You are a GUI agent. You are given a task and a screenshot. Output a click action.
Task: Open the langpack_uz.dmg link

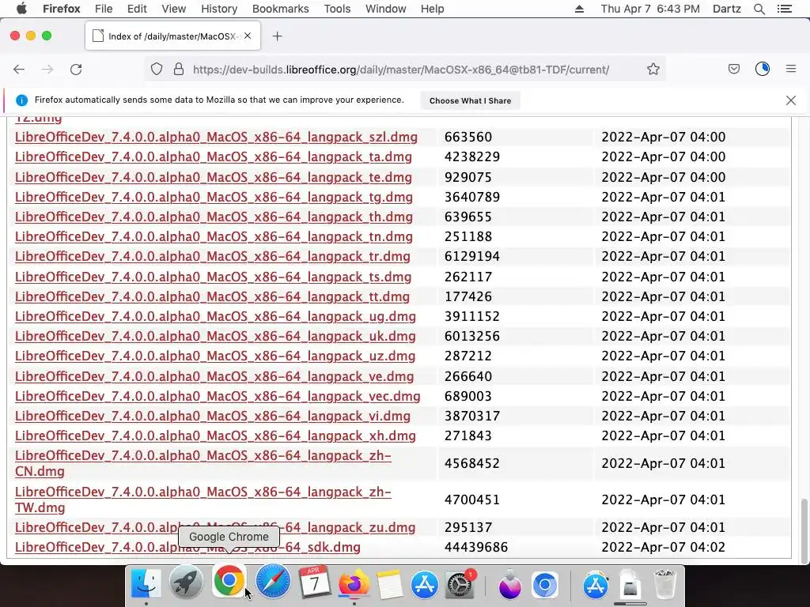point(215,356)
